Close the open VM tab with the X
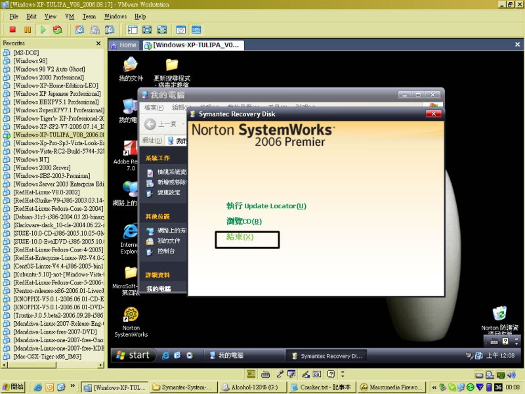The image size is (525, 394). coord(517,45)
